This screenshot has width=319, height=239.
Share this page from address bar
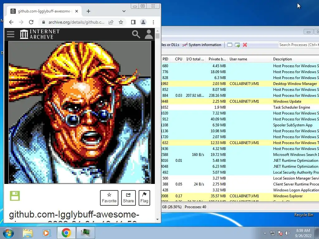111,22
